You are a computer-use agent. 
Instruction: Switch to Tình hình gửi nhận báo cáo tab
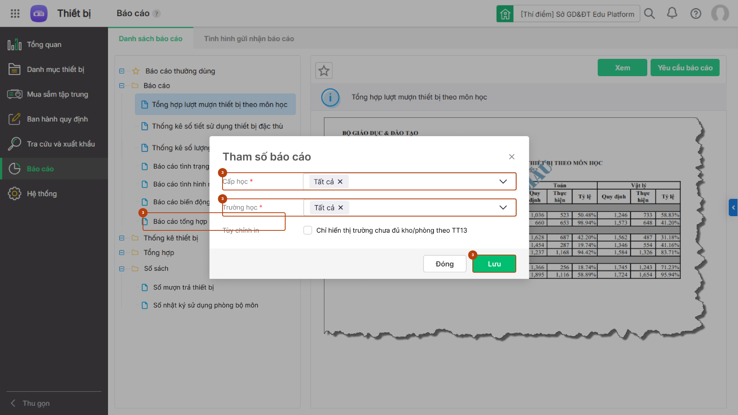(x=249, y=38)
